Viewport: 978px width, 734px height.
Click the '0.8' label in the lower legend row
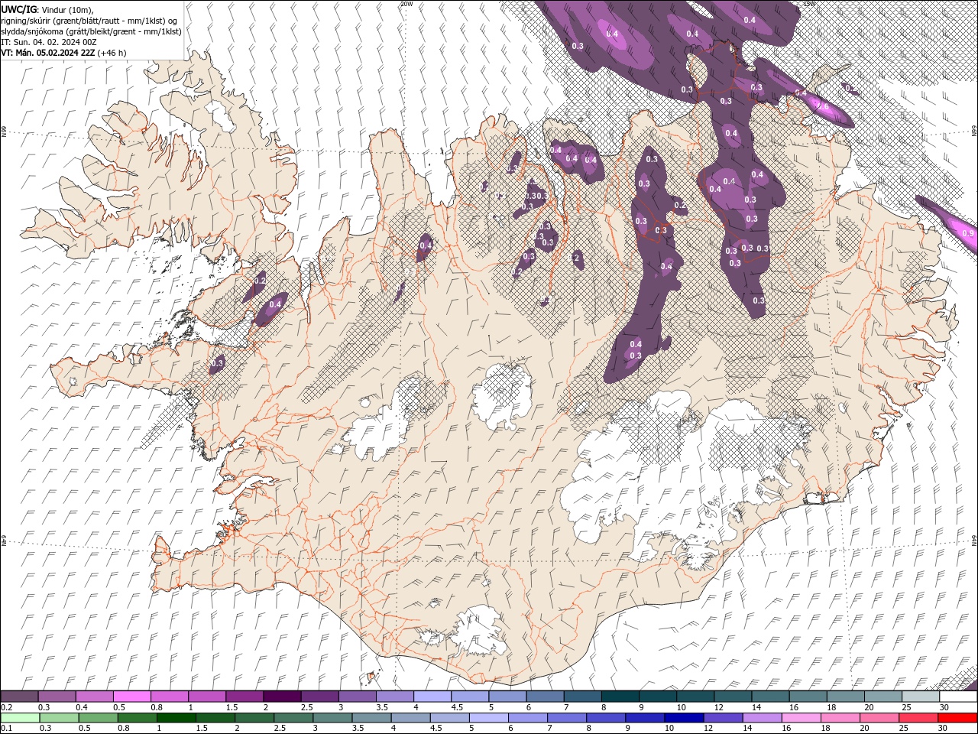[x=123, y=728]
